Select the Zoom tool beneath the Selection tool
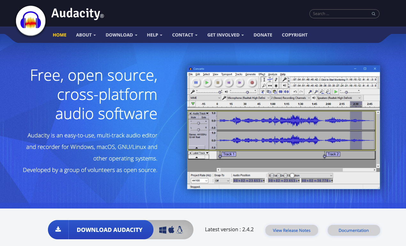Viewport: 406px width, 246px height. (264, 86)
